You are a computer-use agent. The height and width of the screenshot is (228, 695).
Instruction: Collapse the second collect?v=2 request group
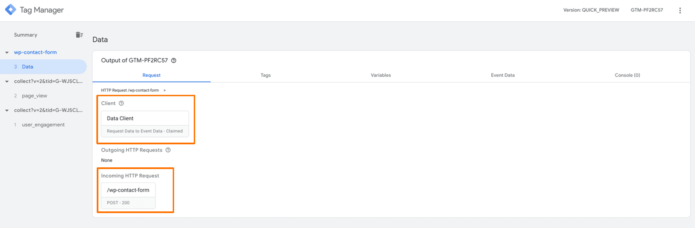coord(7,110)
